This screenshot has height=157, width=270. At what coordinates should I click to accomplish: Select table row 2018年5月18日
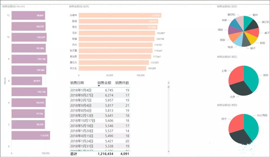(100, 126)
